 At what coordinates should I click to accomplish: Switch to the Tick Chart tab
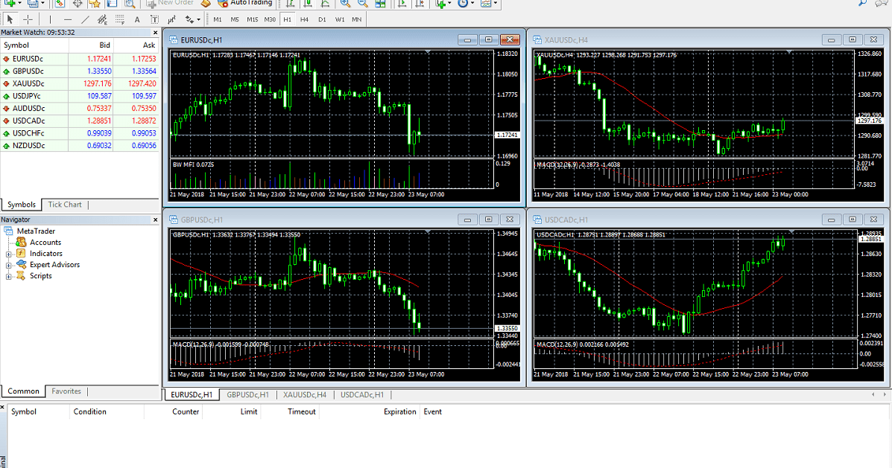[x=64, y=205]
